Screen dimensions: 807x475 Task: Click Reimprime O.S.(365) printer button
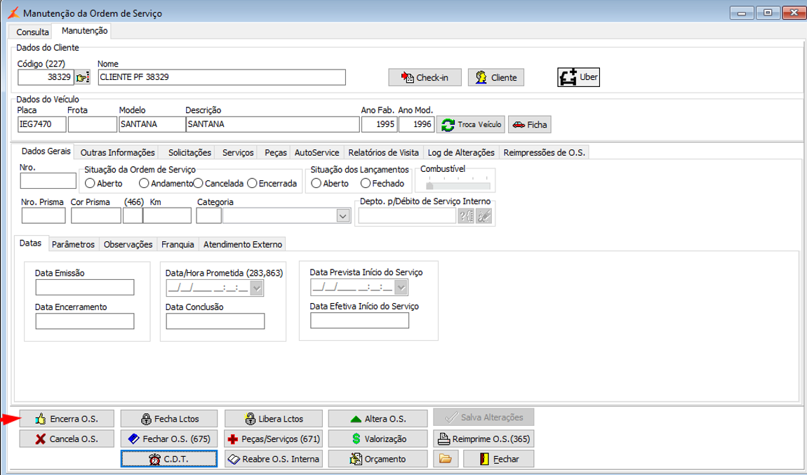(x=483, y=439)
